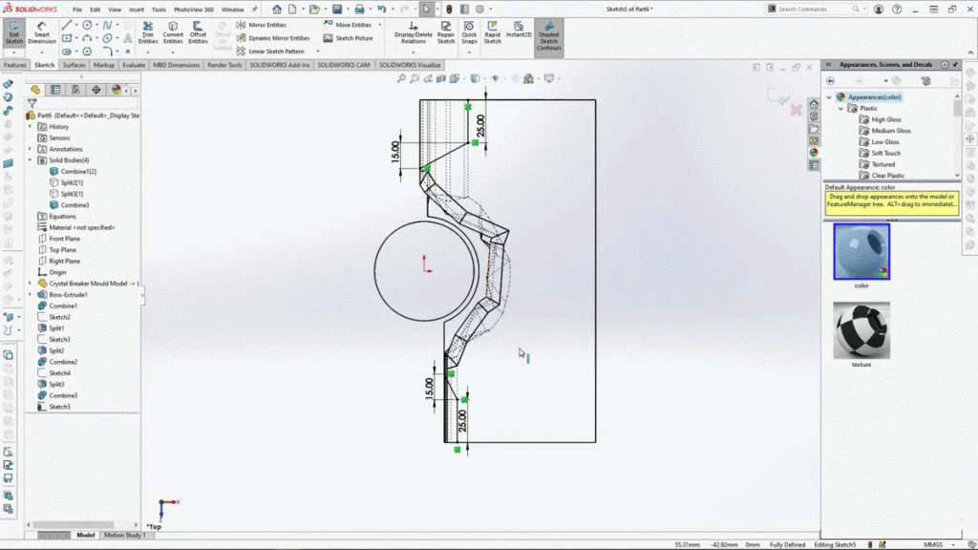Open the Display/Delete Relations tool

(x=413, y=32)
